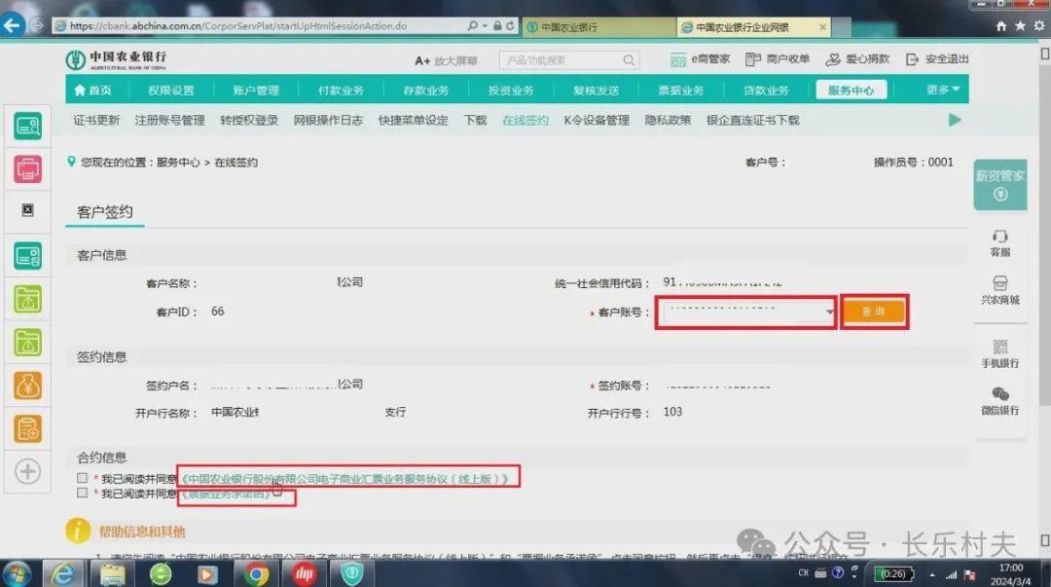
Task: Open the 客户账号 dropdown
Action: [830, 312]
